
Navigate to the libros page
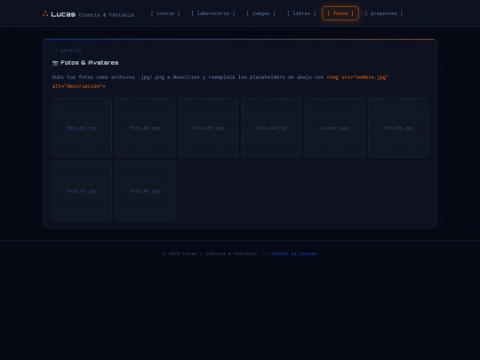point(301,13)
